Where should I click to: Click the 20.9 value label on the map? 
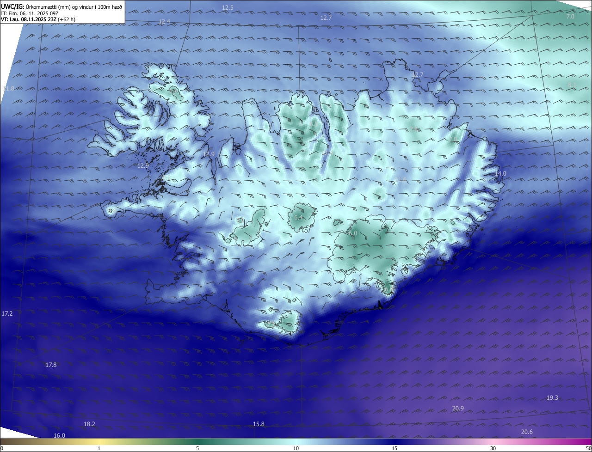458,408
